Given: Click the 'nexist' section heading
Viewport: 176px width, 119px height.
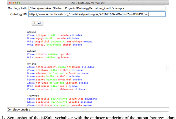Looking at the screenshot, I should 32,32.
